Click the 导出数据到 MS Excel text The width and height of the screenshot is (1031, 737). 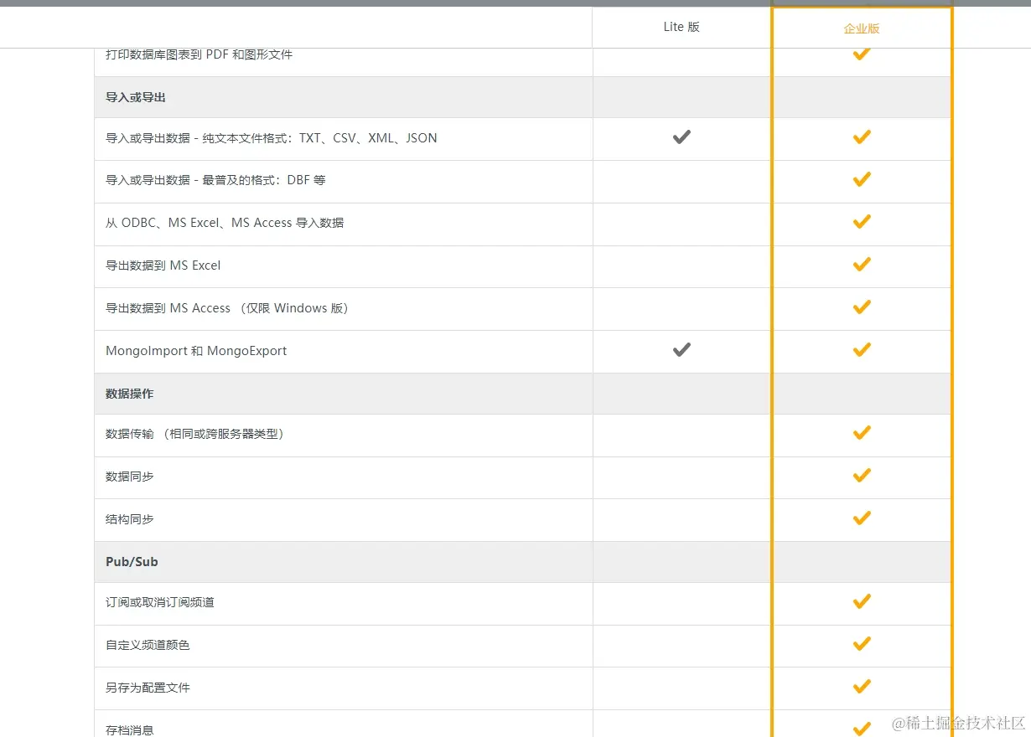click(x=163, y=265)
